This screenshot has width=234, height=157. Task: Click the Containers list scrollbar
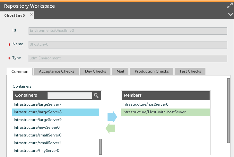(x=100, y=146)
